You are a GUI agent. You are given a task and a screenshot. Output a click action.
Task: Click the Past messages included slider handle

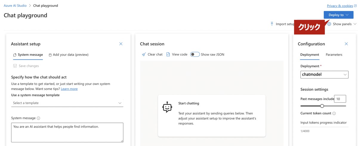pyautogui.click(x=322, y=106)
